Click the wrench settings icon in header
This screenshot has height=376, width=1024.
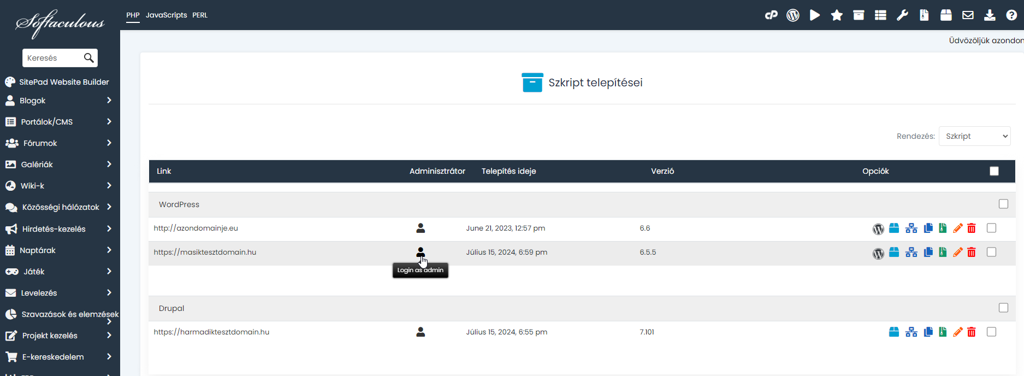coord(902,15)
